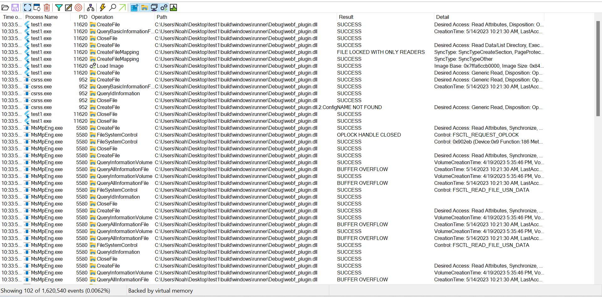The height and width of the screenshot is (297, 602).
Task: Sort events by the Process Name column
Action: (x=42, y=17)
